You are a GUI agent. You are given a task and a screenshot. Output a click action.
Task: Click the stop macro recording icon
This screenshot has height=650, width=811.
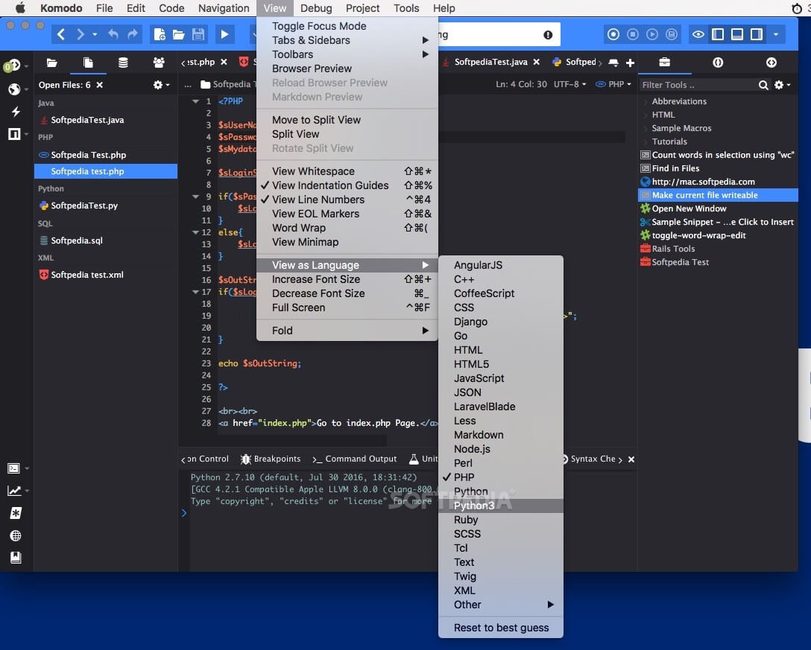click(633, 34)
